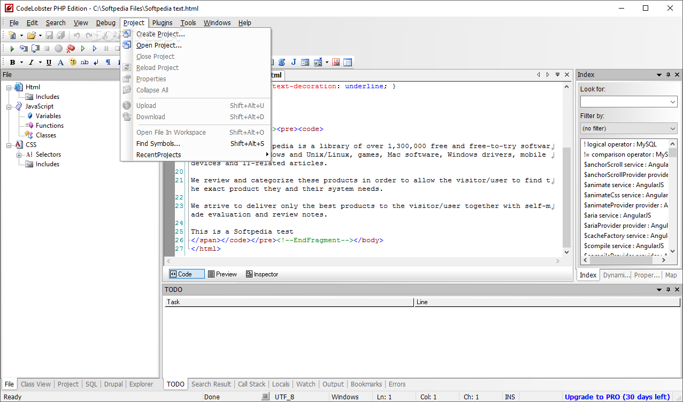Click the Line column header
Viewport: 683px width, 402px height.
pos(548,302)
